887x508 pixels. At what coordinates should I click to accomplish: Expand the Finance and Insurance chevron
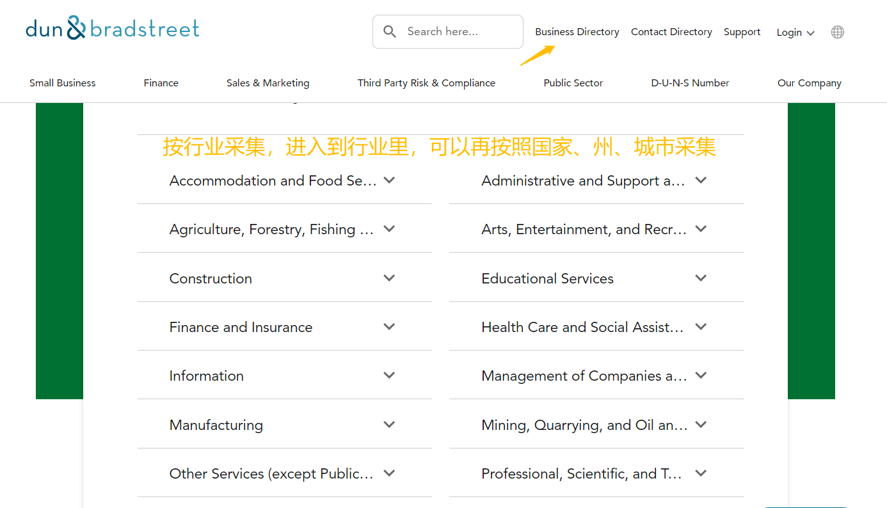point(389,326)
